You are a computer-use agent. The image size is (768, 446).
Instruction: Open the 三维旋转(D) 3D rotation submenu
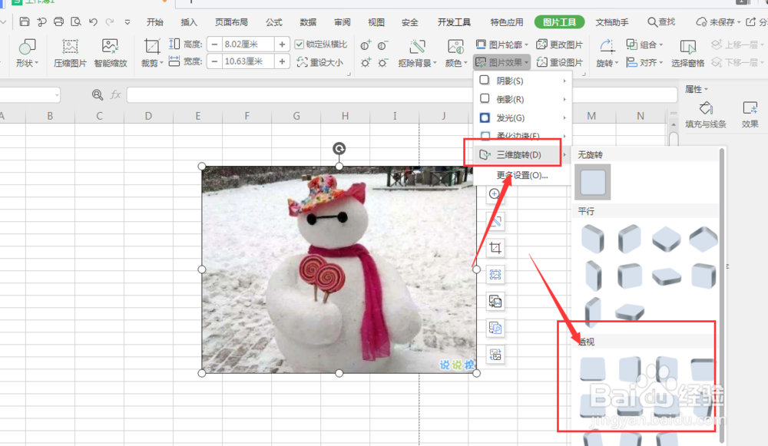(x=522, y=155)
